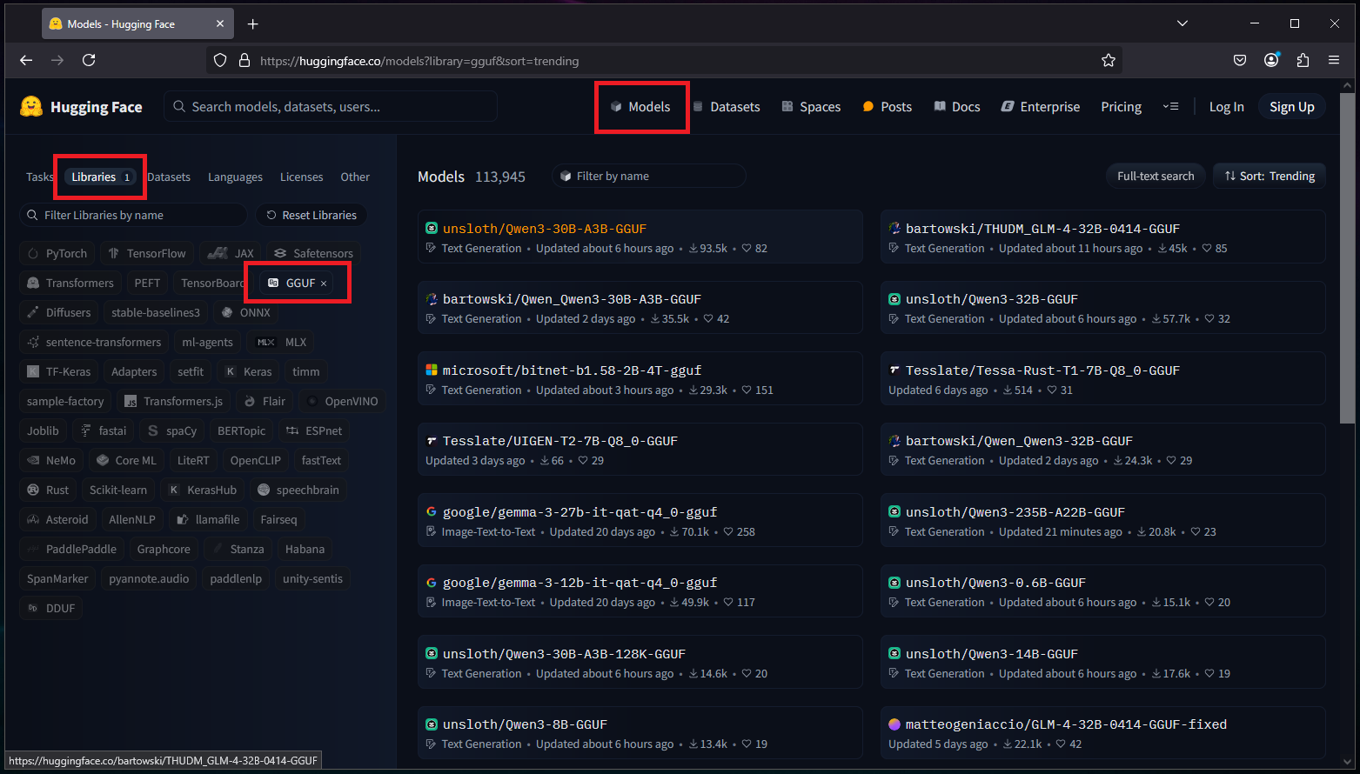Screen dimensions: 1360x774
Task: Toggle the JAX library filter
Action: 231,253
